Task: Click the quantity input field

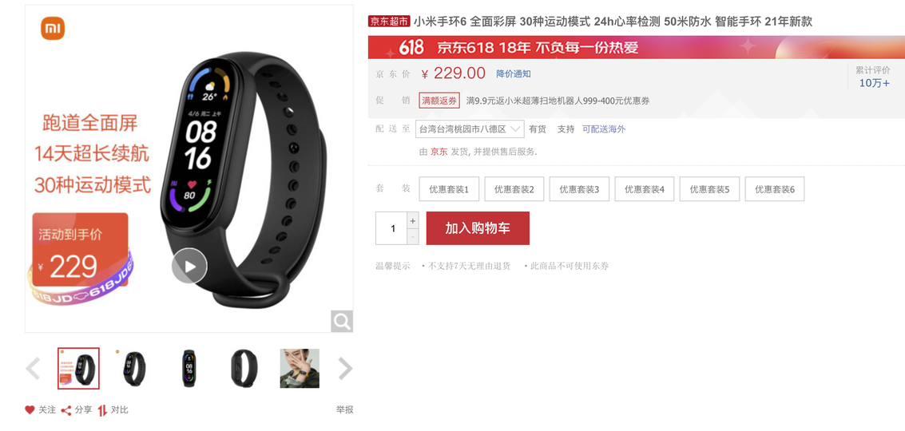Action: [x=391, y=228]
